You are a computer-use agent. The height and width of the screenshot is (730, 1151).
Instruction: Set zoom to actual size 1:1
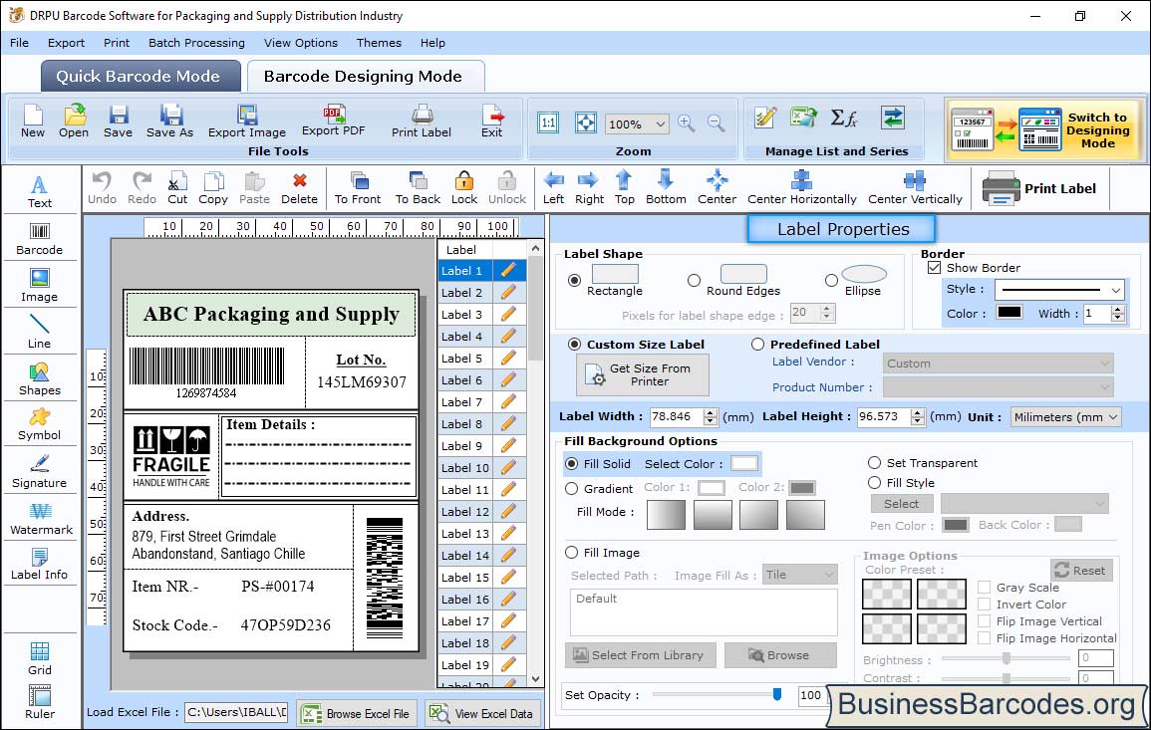coord(548,122)
